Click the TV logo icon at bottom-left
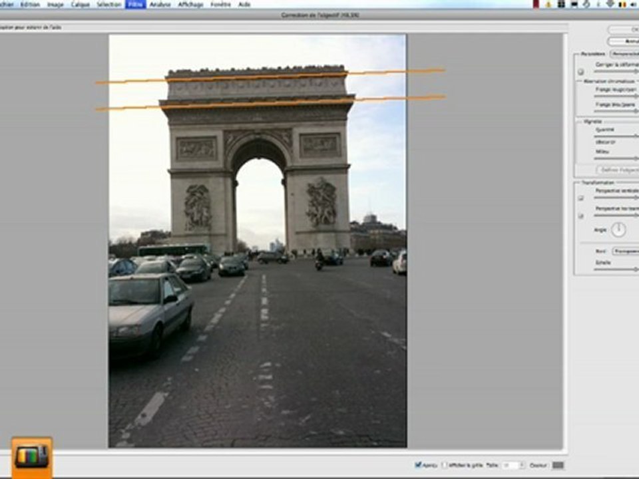 click(32, 456)
